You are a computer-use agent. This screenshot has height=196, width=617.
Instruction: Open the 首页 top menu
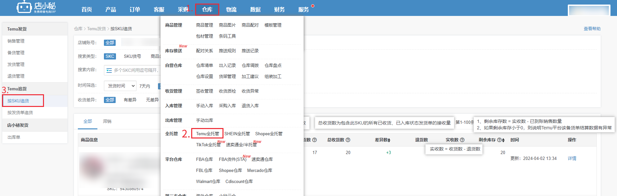pos(87,9)
